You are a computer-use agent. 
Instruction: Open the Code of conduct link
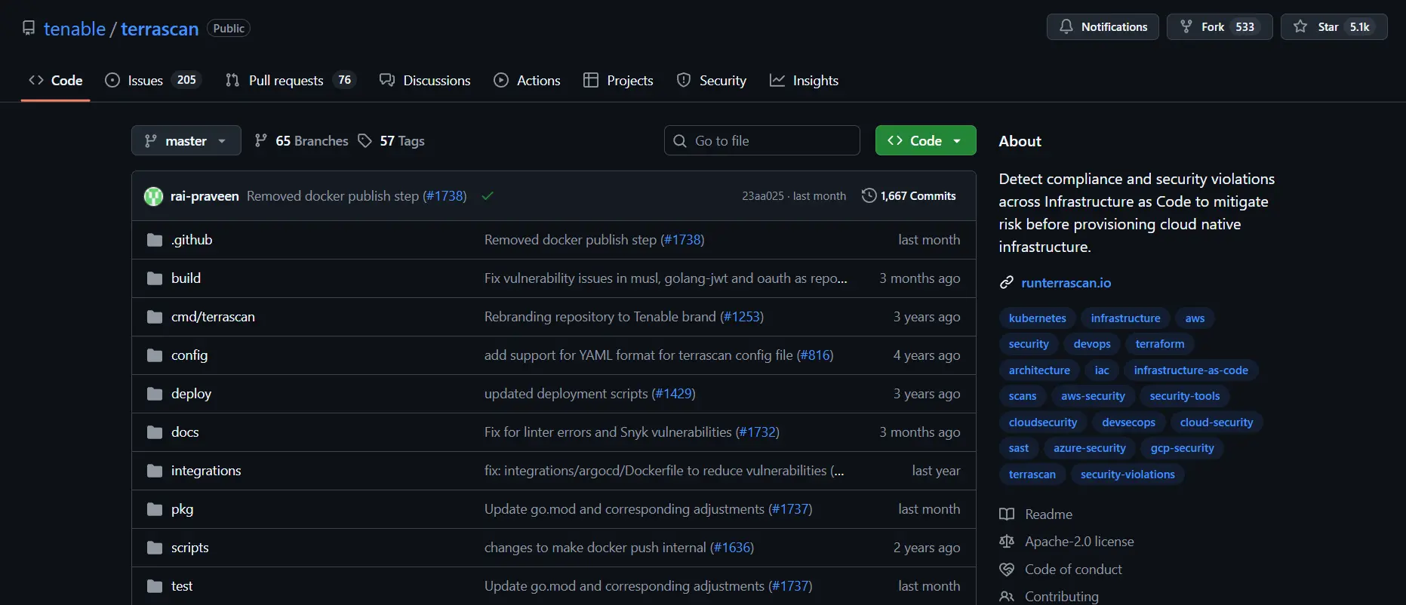1073,570
